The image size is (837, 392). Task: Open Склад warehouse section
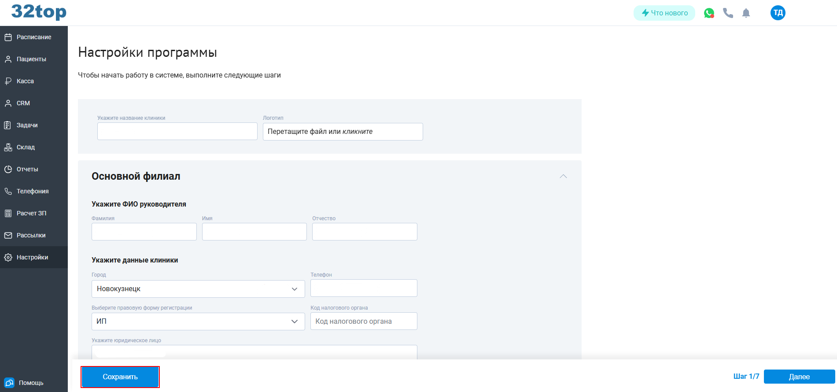pyautogui.click(x=26, y=147)
